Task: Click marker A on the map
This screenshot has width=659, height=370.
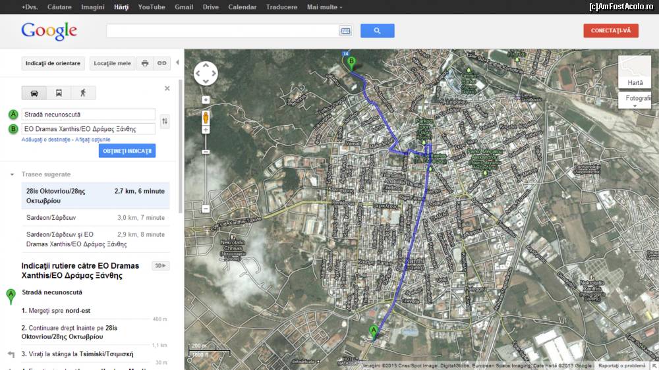Action: click(373, 332)
